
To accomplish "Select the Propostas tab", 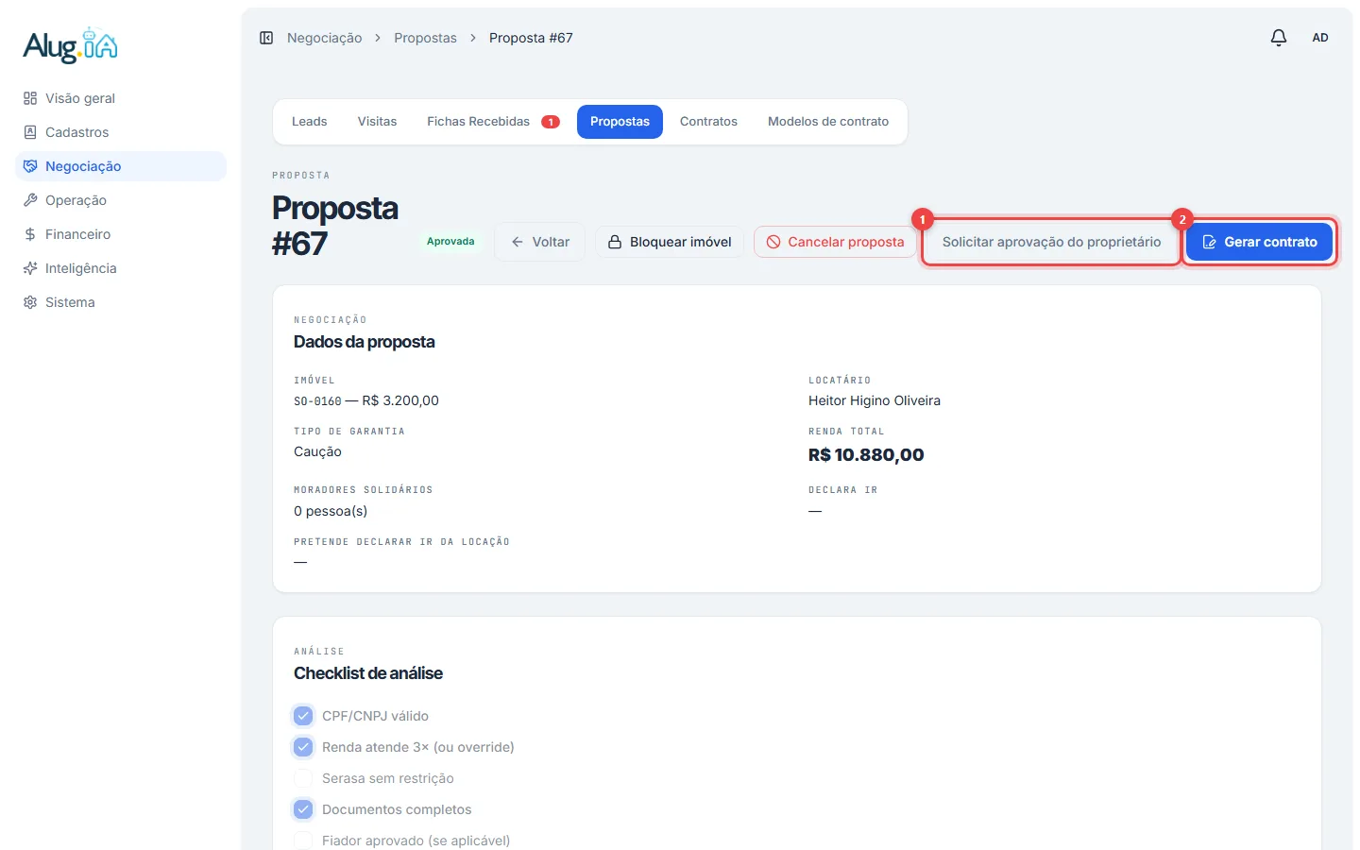I will click(620, 122).
